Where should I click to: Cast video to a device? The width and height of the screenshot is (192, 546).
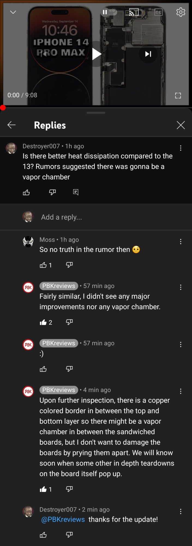134,12
